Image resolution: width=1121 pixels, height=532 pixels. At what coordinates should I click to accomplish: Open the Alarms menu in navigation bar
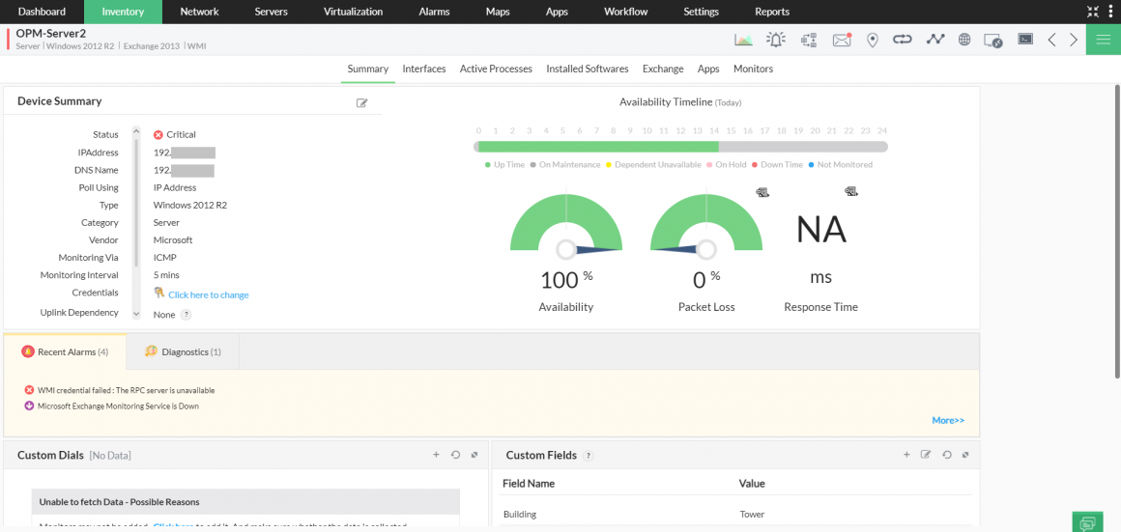point(434,12)
